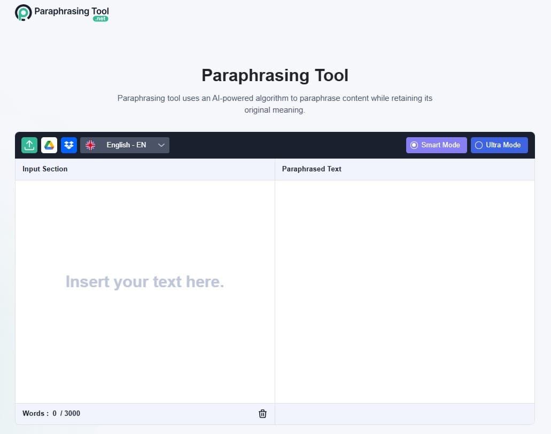The height and width of the screenshot is (434, 551).
Task: Select the Paraphrased Text panel header
Action: coord(311,169)
